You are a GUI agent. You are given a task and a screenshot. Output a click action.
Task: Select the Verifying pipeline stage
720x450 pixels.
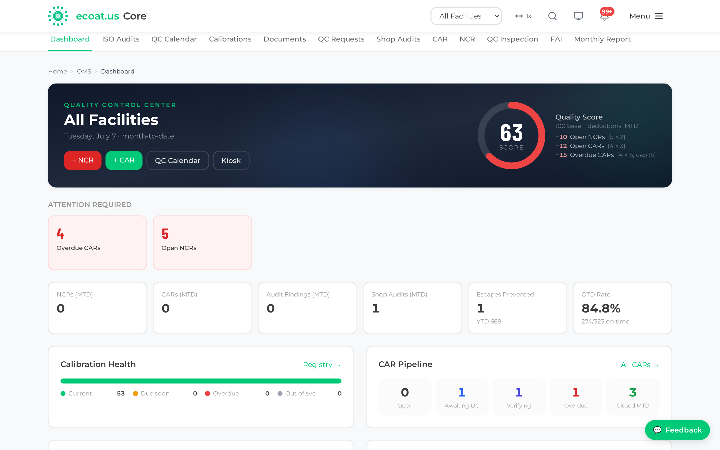519,397
